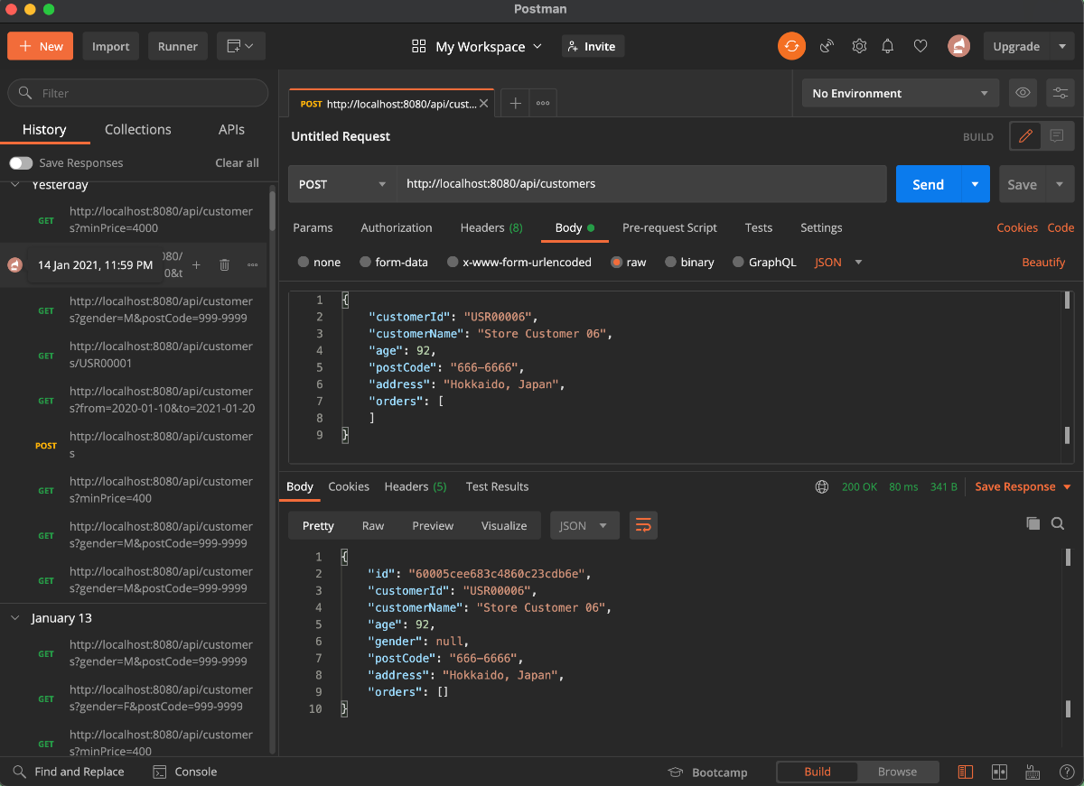Select the none body type radio

(304, 262)
